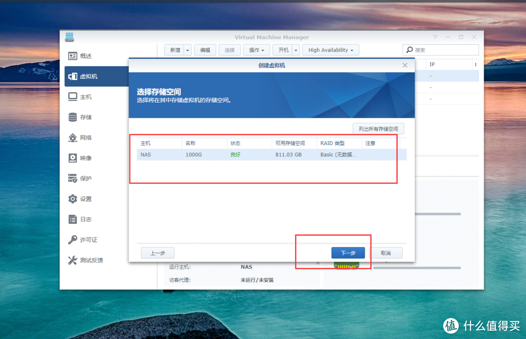Open the Overview (概述) sidebar icon

tap(73, 56)
